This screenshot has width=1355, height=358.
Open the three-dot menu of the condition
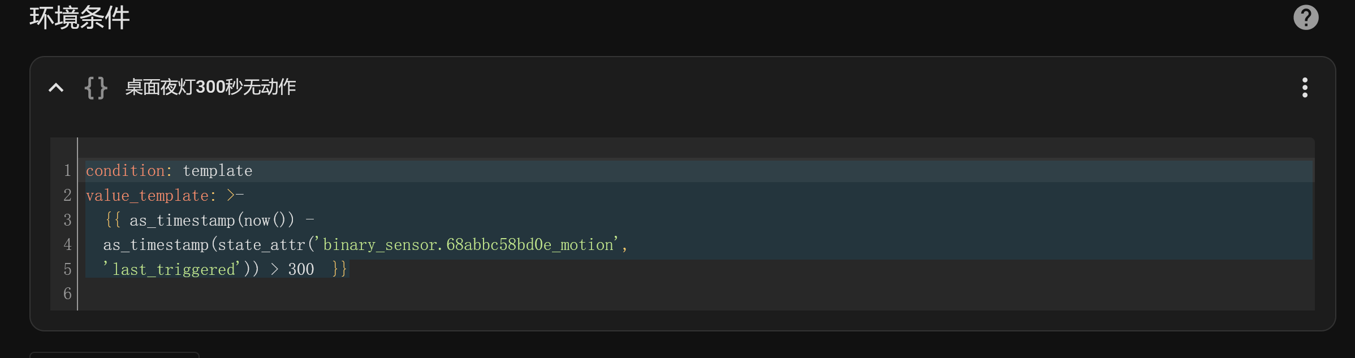(1305, 88)
